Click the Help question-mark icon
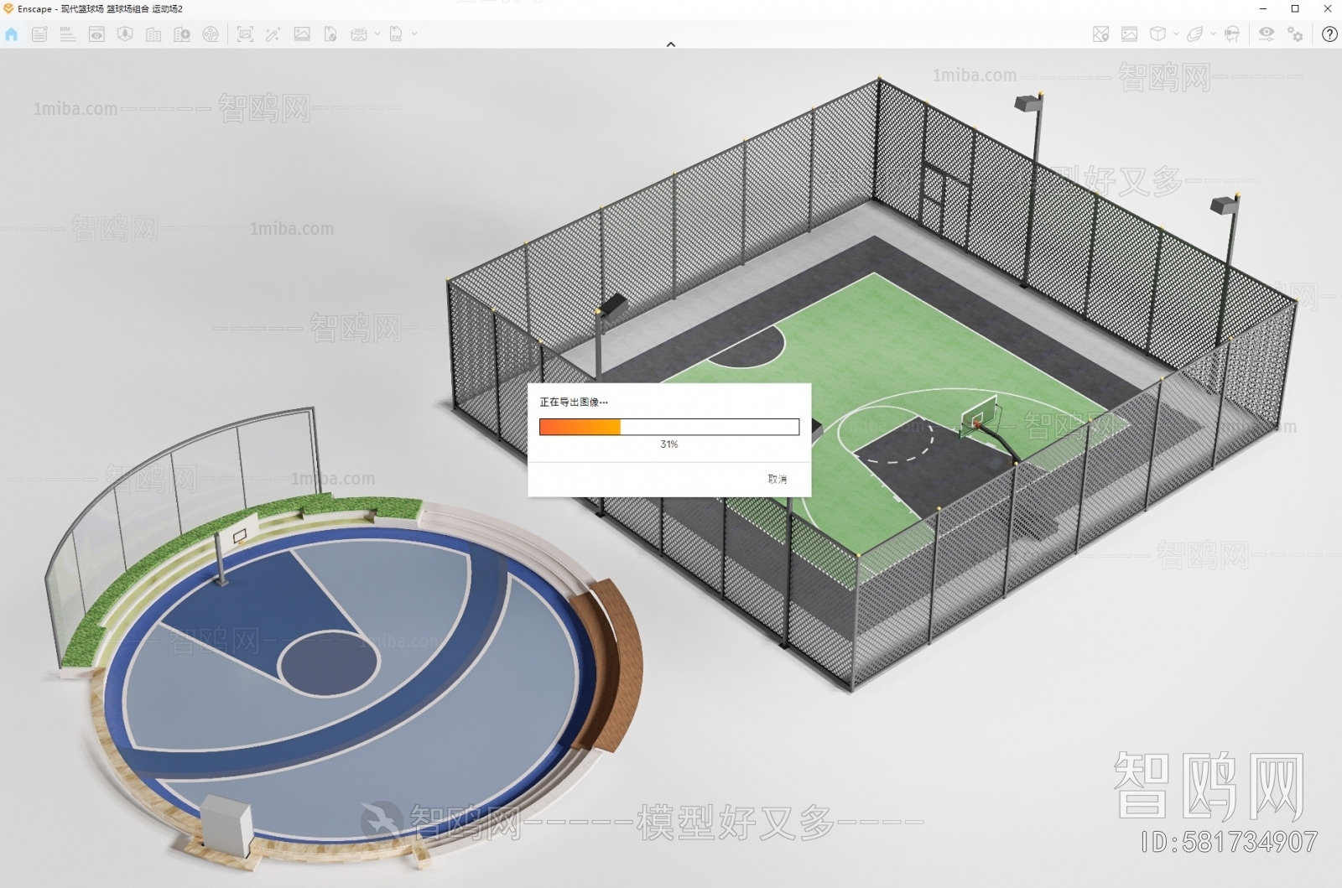Image resolution: width=1342 pixels, height=888 pixels. pos(1330,35)
